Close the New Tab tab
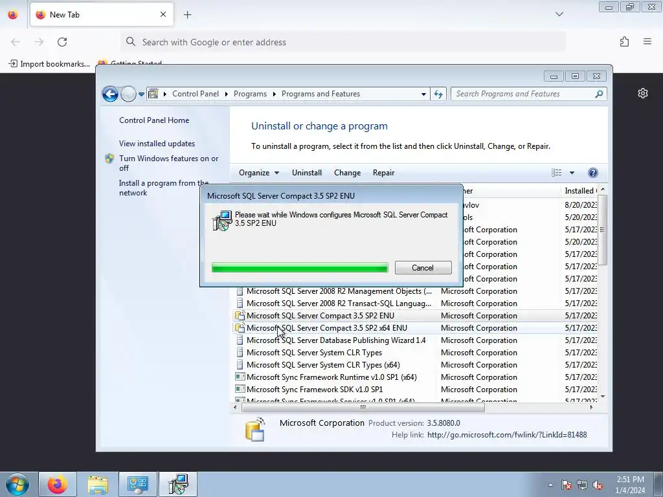663x497 pixels. (163, 14)
